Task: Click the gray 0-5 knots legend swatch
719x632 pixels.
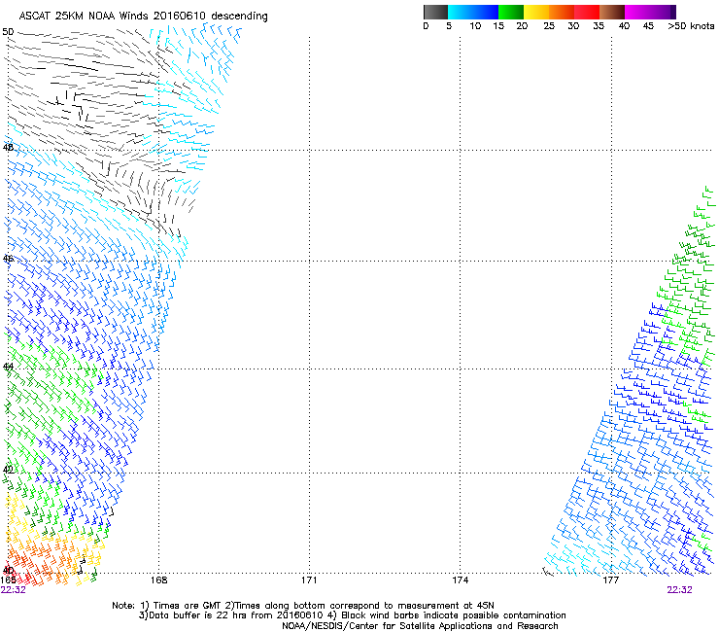Action: (x=435, y=12)
